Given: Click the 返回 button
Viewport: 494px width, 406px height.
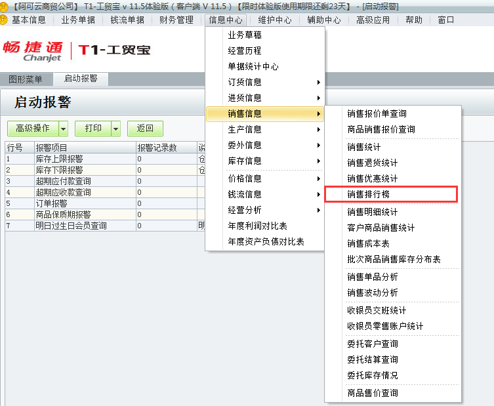Looking at the screenshot, I should [145, 129].
